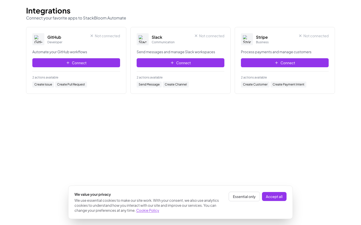Accept all cookies
This screenshot has width=361, height=225.
coord(274,196)
